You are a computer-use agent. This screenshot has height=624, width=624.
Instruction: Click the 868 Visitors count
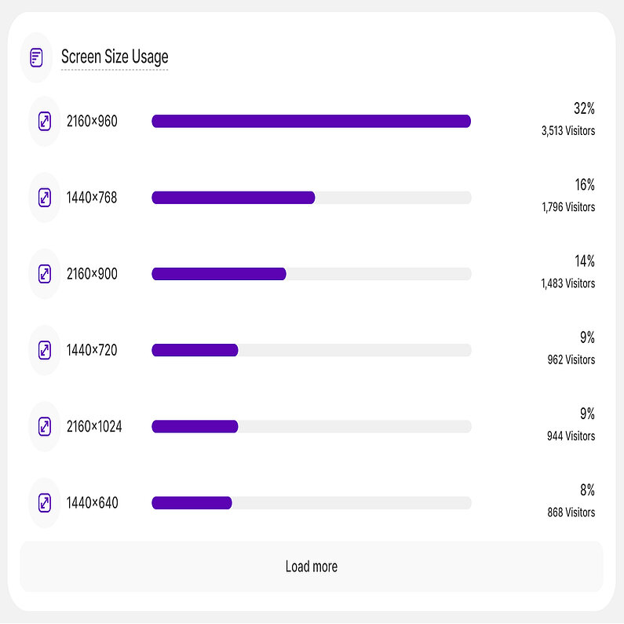pos(571,513)
